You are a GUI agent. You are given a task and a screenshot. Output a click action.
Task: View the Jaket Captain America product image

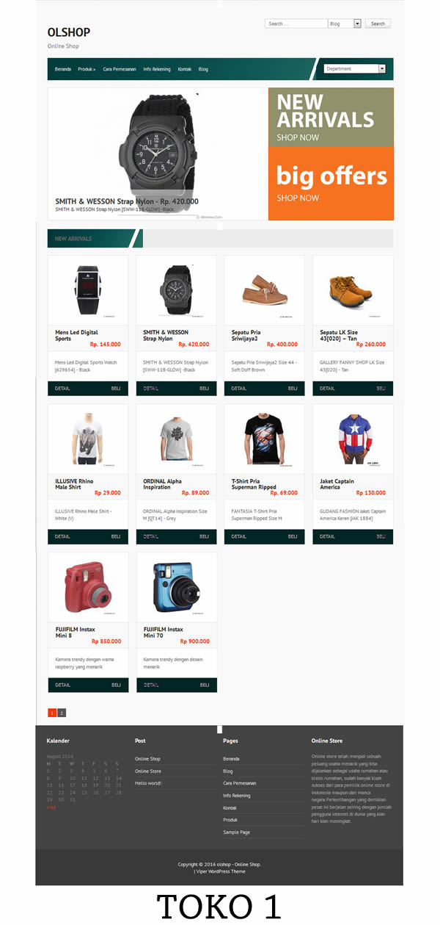pos(353,439)
